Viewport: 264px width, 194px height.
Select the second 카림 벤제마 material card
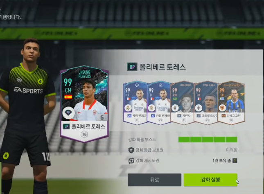coord(159,103)
